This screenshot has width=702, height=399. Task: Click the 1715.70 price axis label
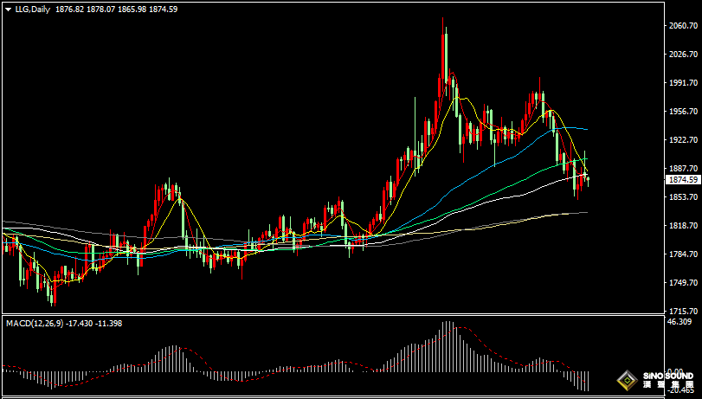point(683,312)
